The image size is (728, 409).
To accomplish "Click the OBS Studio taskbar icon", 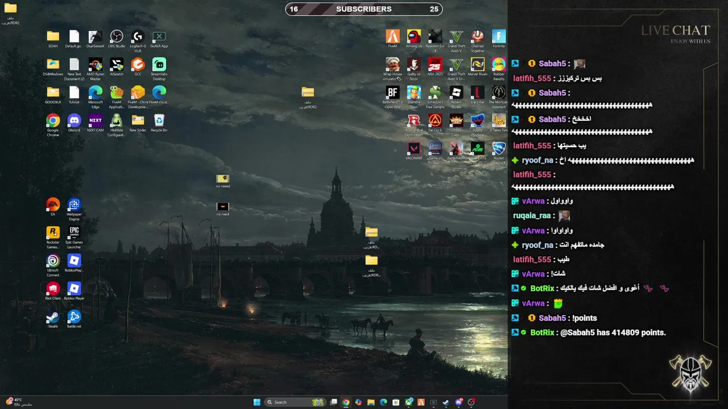I will point(471,402).
